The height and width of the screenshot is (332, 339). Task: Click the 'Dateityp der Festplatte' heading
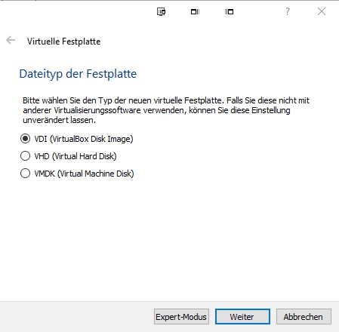click(78, 74)
